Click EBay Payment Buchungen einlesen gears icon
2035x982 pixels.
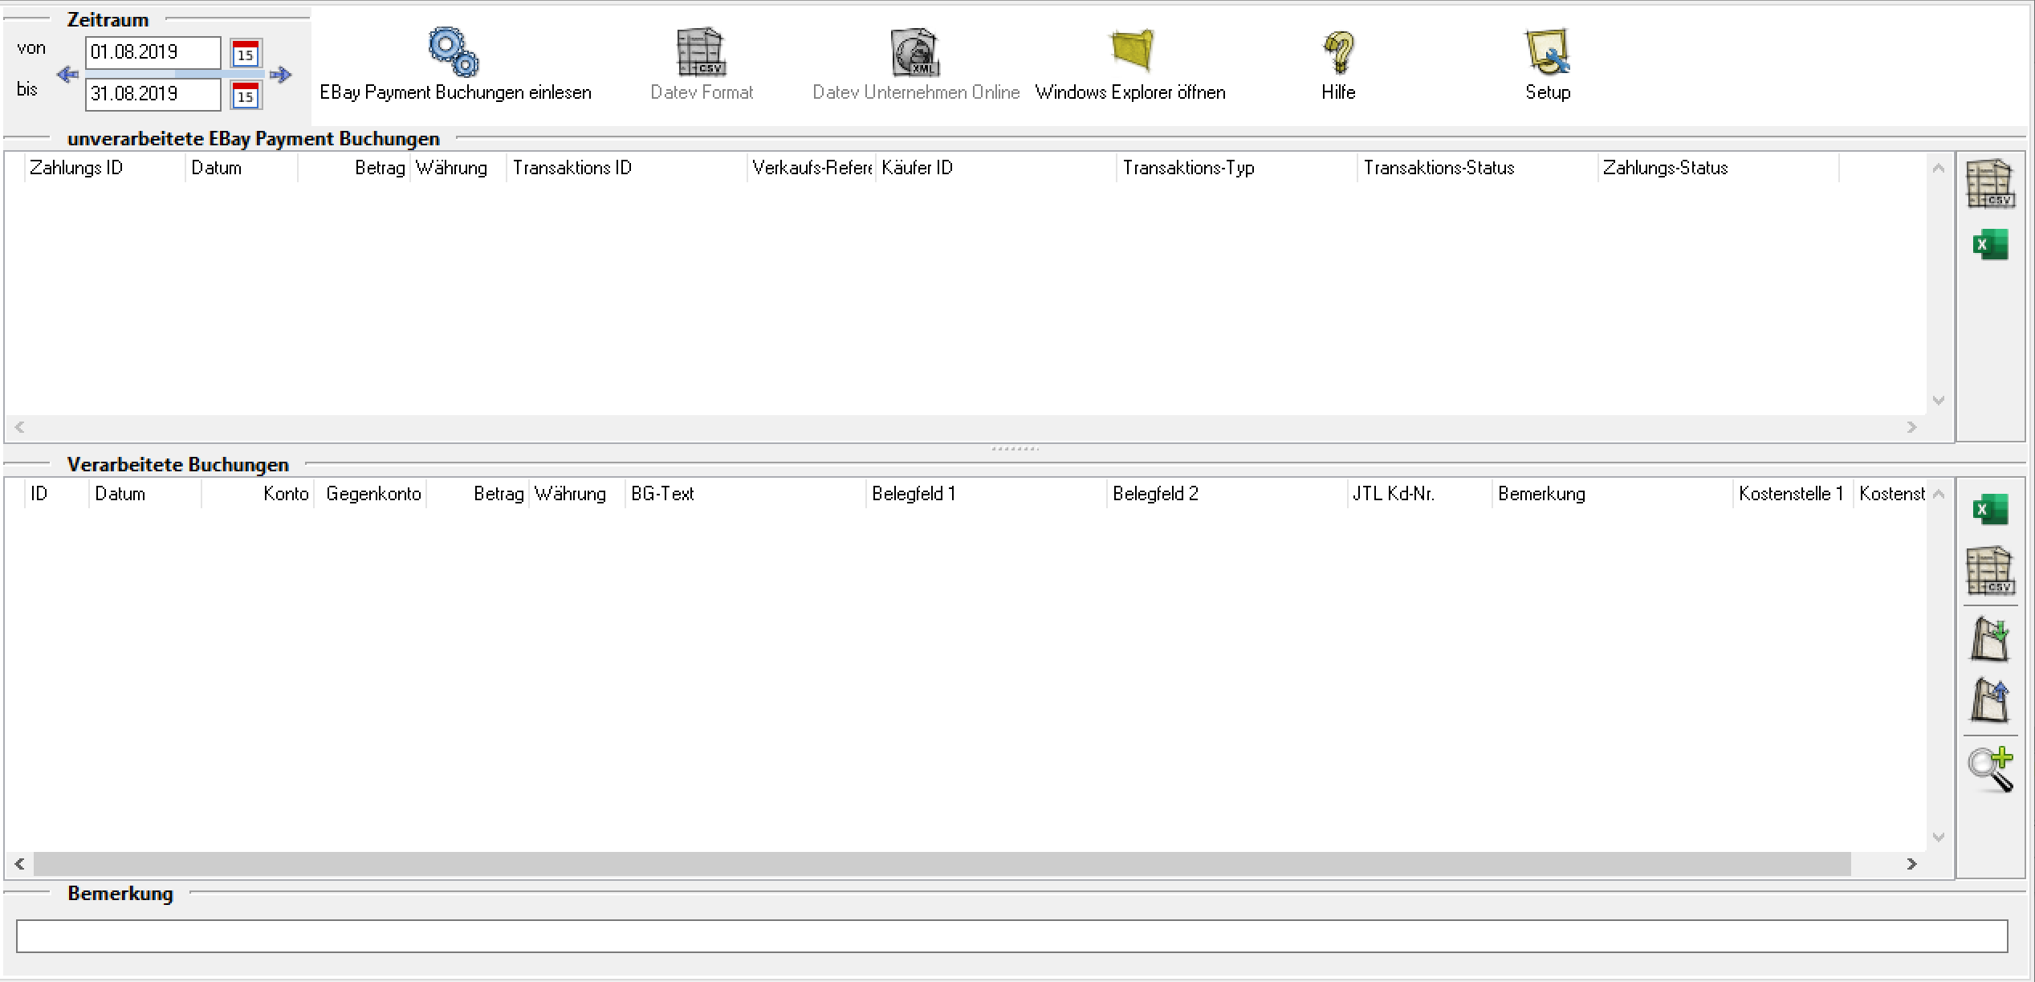454,53
